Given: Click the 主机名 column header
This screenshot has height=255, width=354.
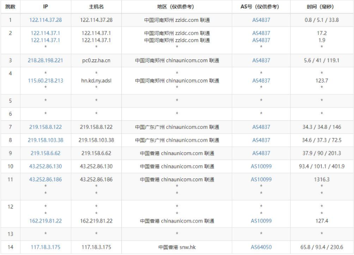Looking at the screenshot, I should (96, 7).
